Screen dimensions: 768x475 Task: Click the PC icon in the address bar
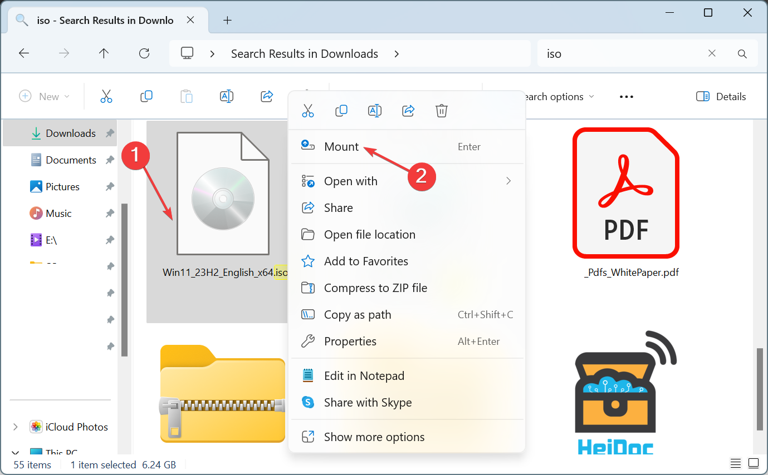(187, 53)
